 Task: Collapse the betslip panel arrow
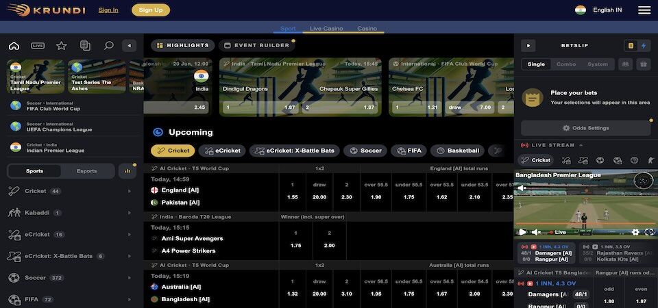[x=528, y=46]
